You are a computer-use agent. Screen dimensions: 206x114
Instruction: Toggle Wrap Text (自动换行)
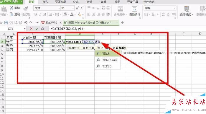click(x=134, y=11)
